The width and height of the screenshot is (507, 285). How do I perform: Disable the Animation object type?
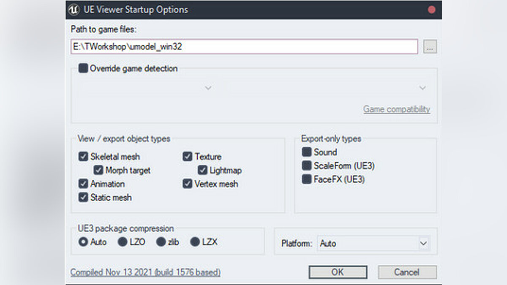click(x=83, y=184)
